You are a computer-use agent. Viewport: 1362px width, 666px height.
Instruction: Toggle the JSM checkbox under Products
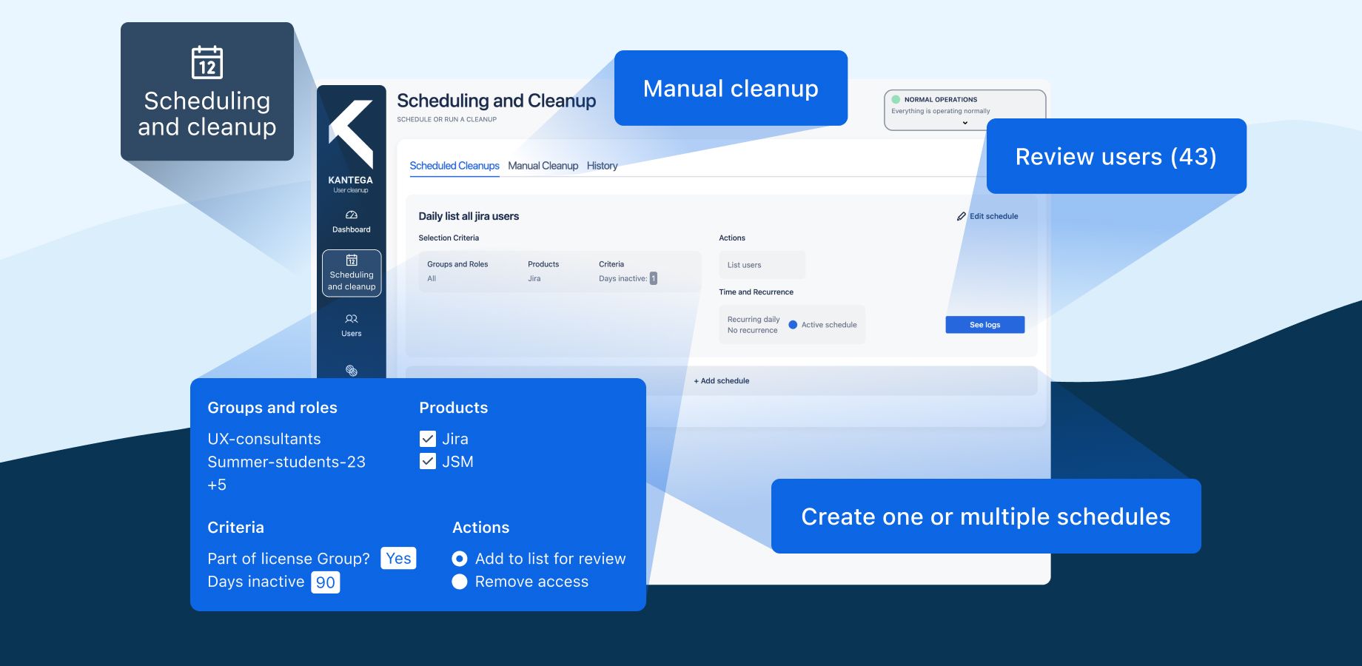coord(427,462)
